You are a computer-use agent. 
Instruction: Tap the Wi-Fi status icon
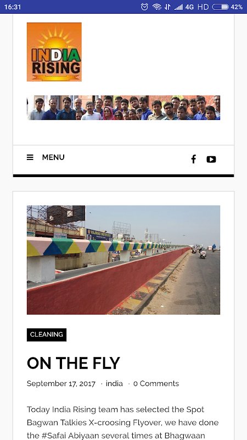(157, 7)
